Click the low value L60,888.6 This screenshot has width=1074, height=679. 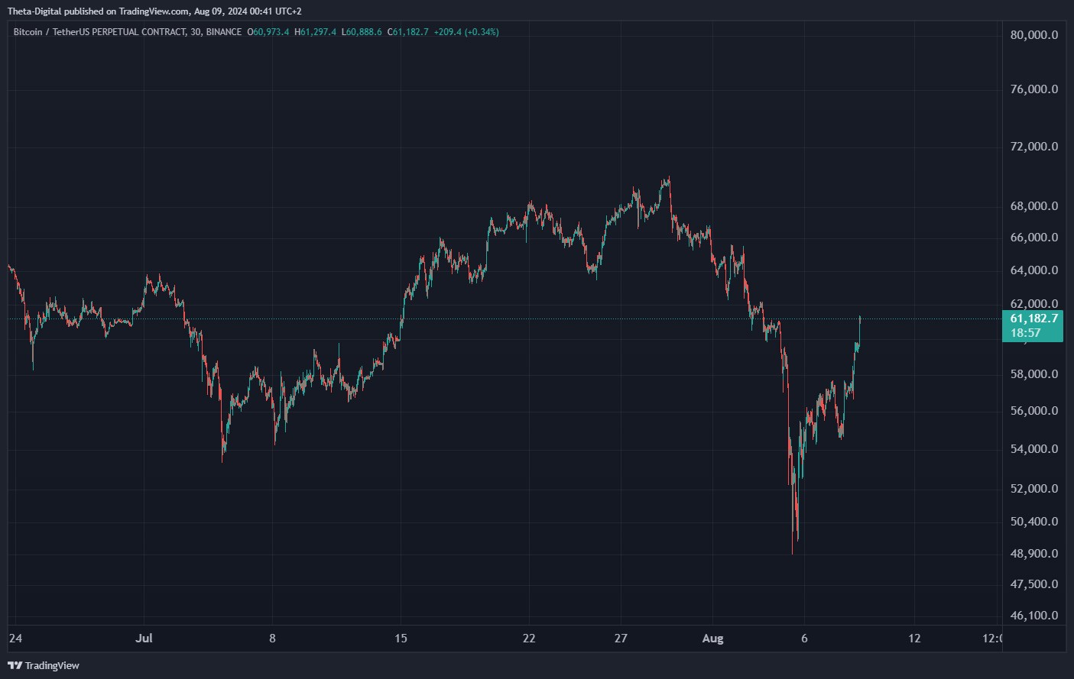coord(362,32)
